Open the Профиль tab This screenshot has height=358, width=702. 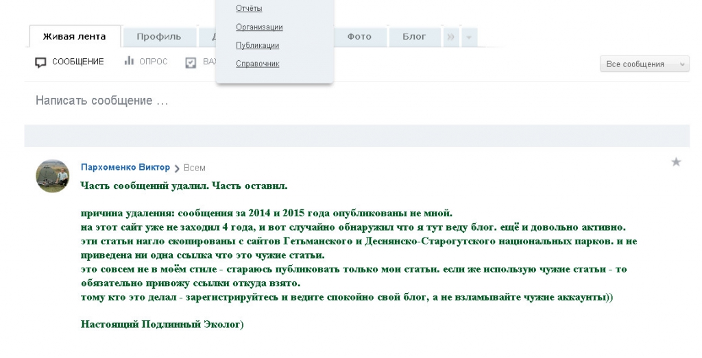click(158, 36)
